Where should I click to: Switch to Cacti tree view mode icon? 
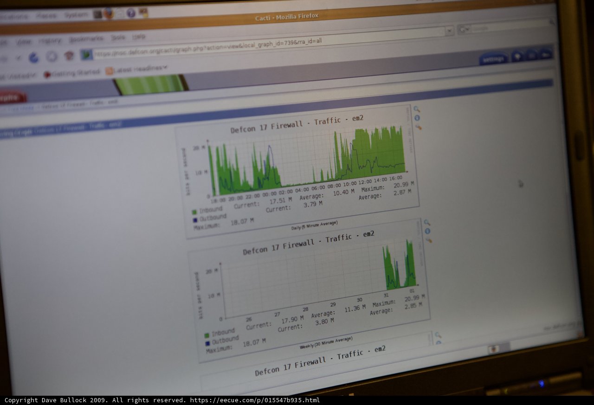(518, 57)
